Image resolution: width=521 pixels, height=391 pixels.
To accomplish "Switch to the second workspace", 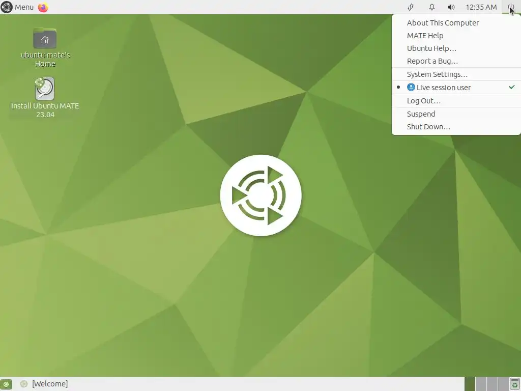I will (481, 384).
